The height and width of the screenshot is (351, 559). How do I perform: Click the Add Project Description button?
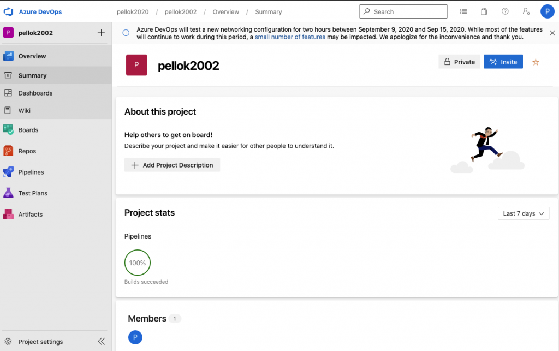172,165
